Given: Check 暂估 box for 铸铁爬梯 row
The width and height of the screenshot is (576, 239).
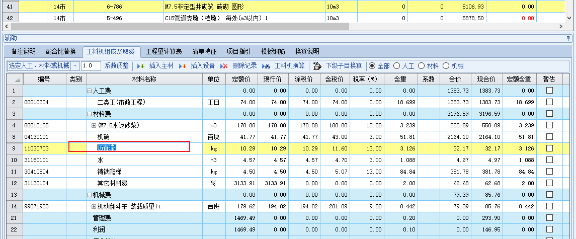Looking at the screenshot, I should point(549,172).
